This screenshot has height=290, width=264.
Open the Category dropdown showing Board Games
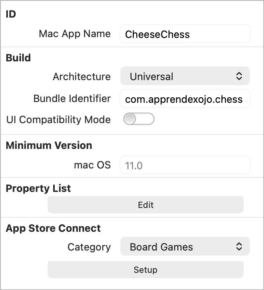[x=184, y=247]
